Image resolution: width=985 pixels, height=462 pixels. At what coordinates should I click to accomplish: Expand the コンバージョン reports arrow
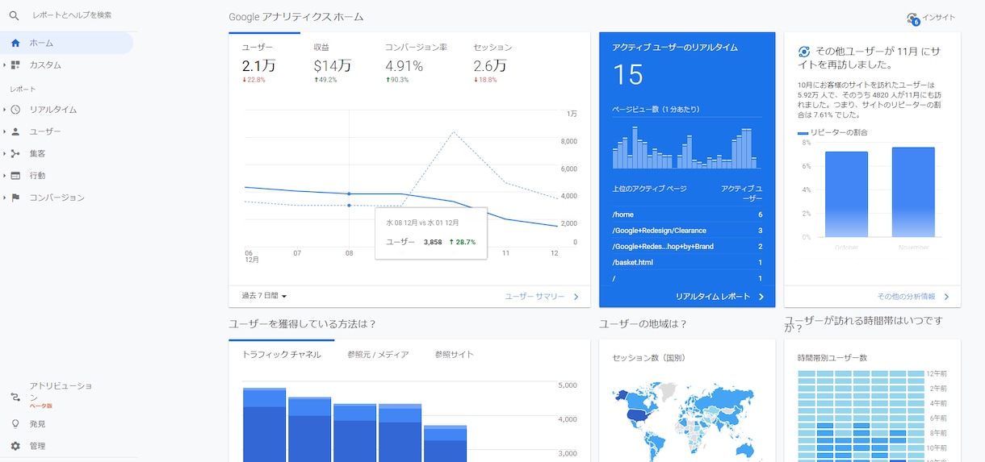click(4, 198)
